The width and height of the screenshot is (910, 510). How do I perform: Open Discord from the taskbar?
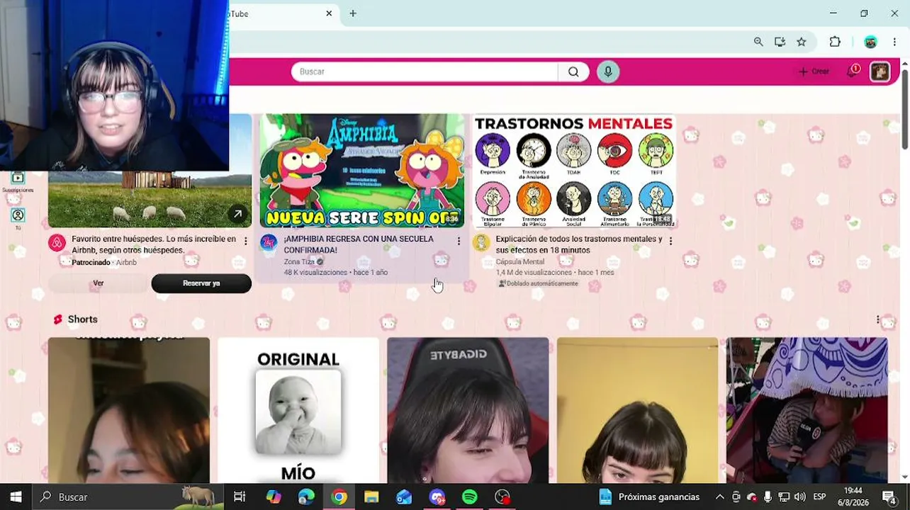pyautogui.click(x=437, y=497)
